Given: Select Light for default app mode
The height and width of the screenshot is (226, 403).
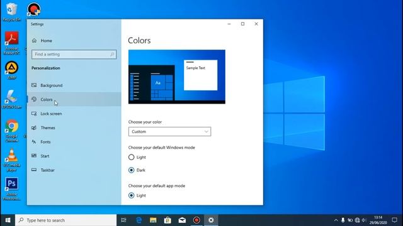Looking at the screenshot, I should 132,195.
